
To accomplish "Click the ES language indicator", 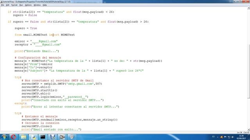I will point(213,136).
